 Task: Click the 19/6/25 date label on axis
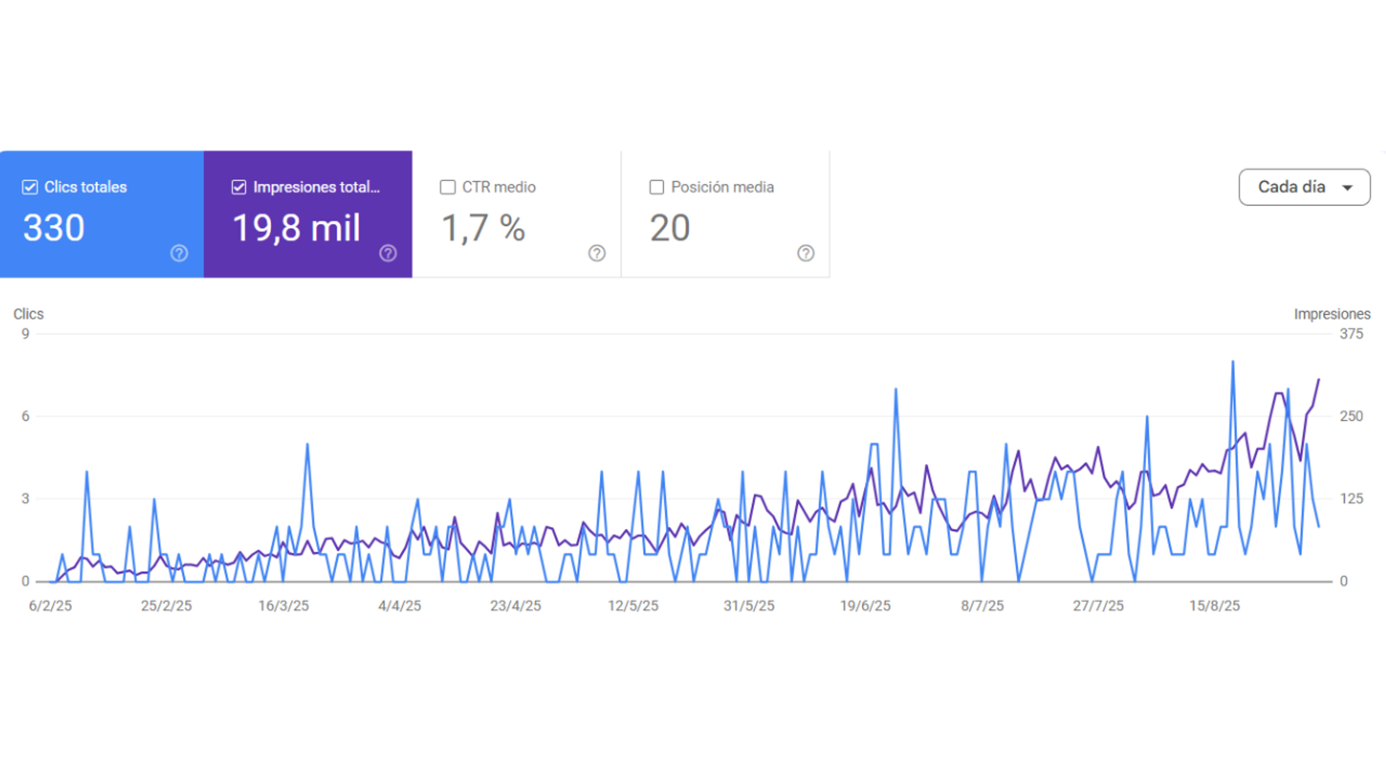865,606
